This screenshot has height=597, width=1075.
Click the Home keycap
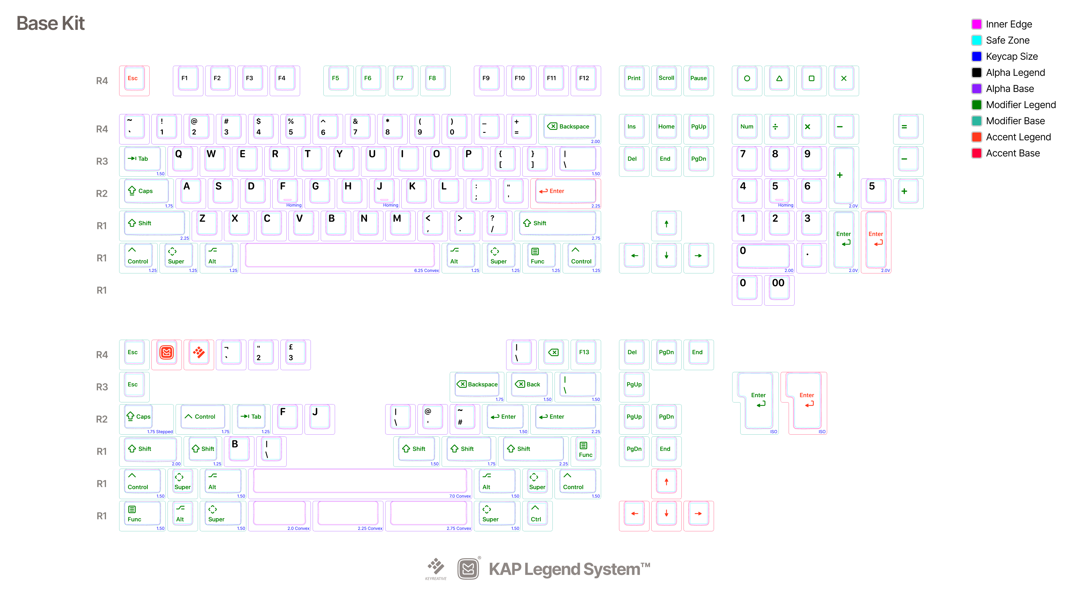coord(666,129)
